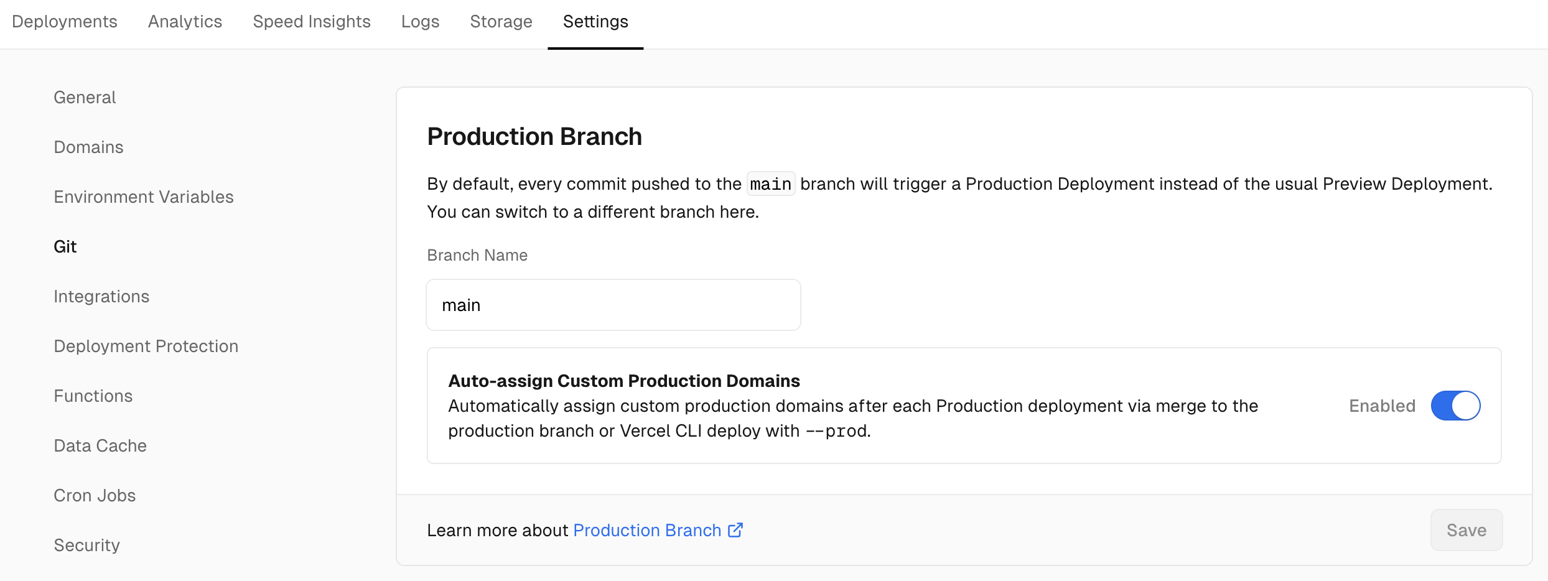Select the Settings tab
The image size is (1548, 581).
click(x=595, y=22)
